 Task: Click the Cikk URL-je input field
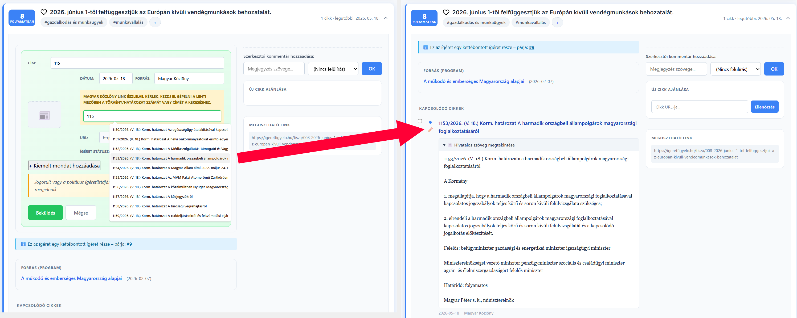699,107
